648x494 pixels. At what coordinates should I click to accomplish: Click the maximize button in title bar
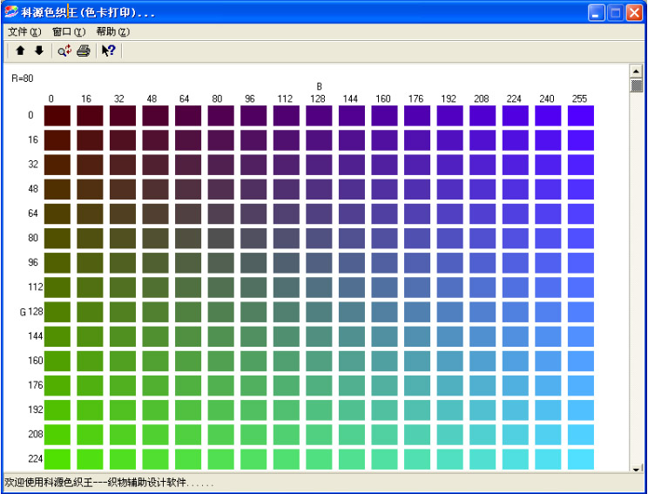tap(615, 13)
